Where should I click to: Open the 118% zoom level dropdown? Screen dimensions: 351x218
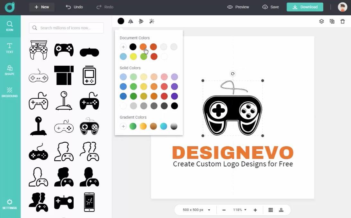(x=239, y=210)
